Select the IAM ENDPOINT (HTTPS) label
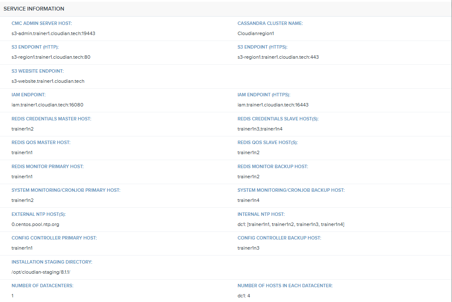This screenshot has width=452, height=302. (264, 95)
